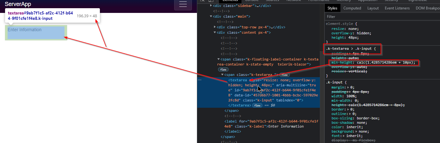Focus the Filter field in Styles pane

coord(382,16)
